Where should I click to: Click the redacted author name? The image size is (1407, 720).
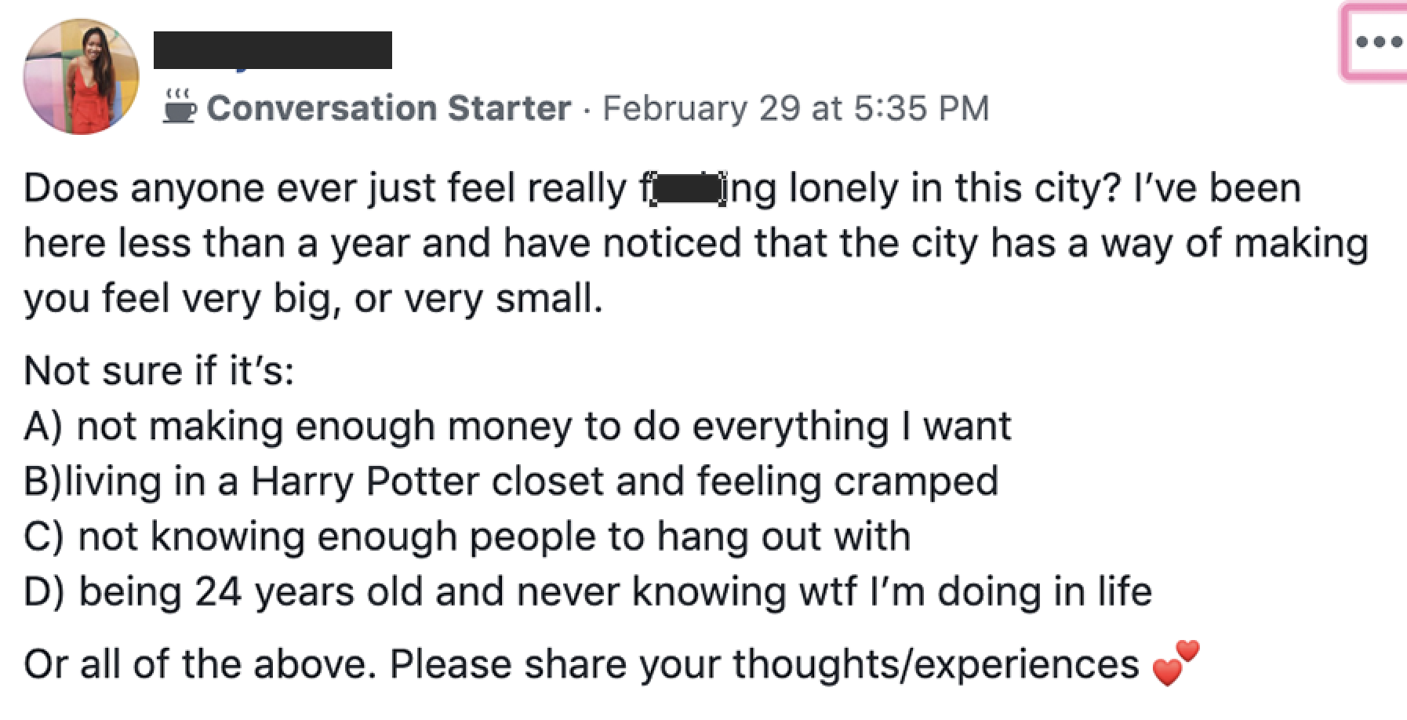click(x=273, y=50)
